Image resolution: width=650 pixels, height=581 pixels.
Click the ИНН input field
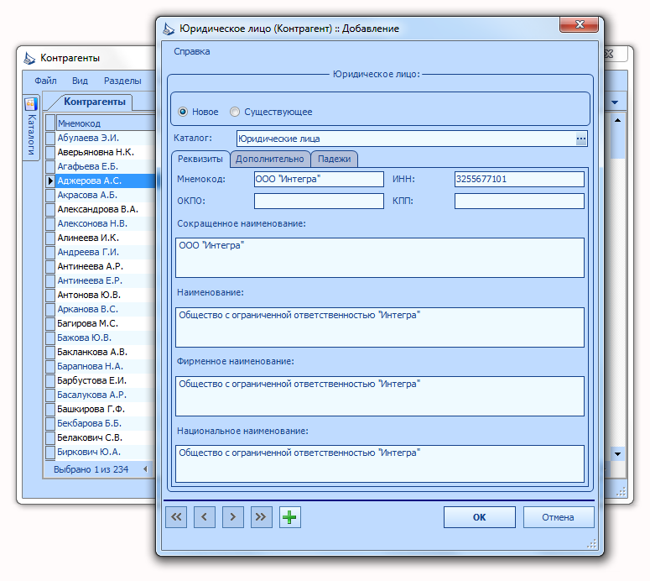(x=519, y=180)
